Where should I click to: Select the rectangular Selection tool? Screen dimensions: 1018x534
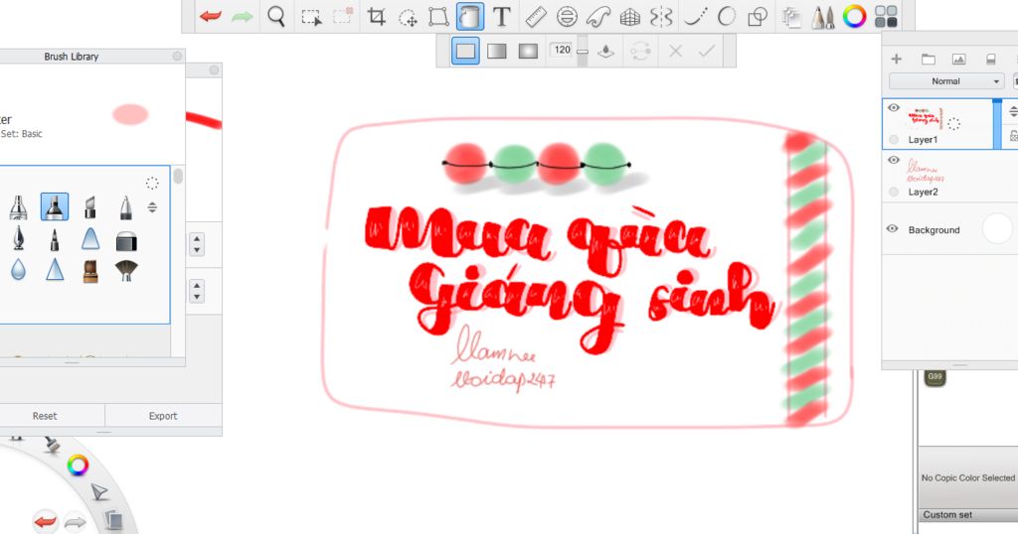pos(311,17)
